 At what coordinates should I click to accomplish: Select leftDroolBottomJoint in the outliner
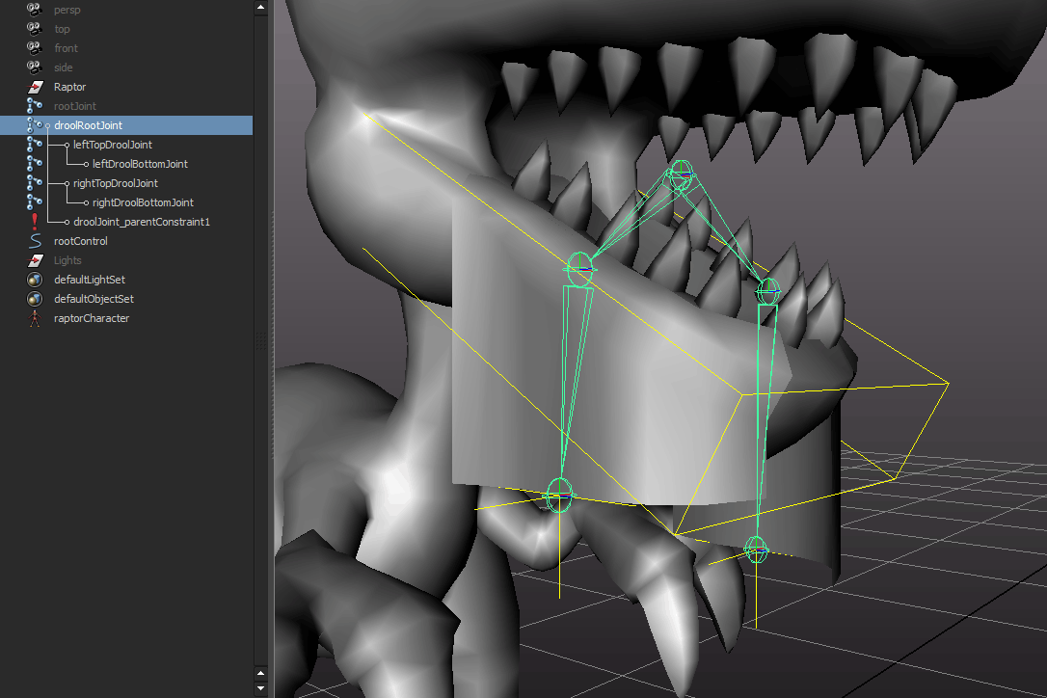click(140, 164)
